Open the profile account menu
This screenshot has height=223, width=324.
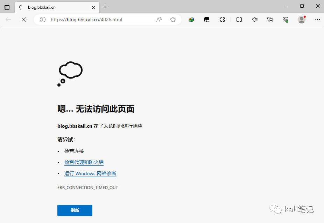[302, 20]
